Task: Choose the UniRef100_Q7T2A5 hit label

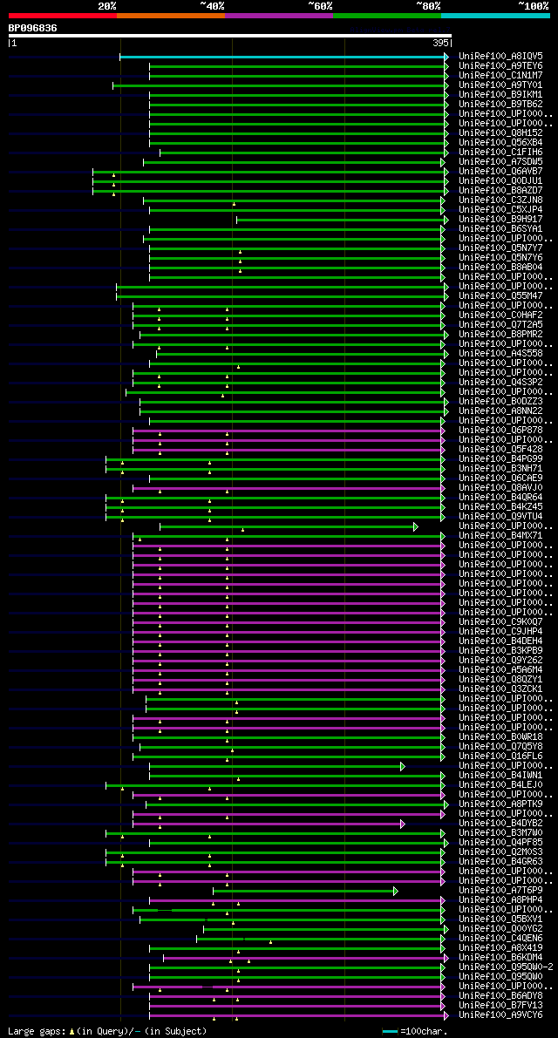Action: tap(500, 325)
